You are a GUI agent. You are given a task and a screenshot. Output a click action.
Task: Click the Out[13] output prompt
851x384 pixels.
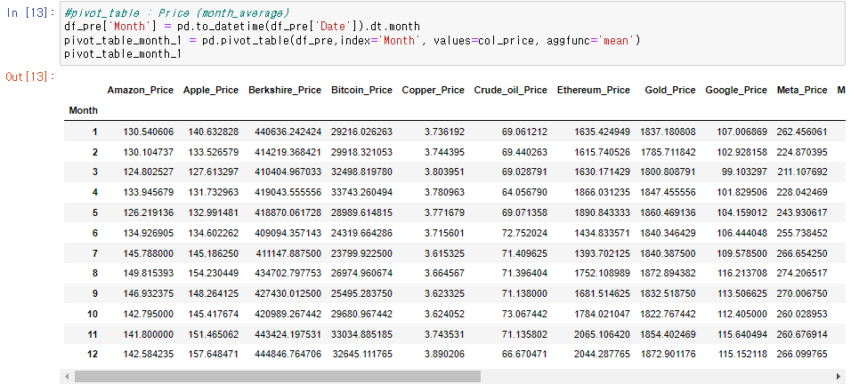coord(30,77)
